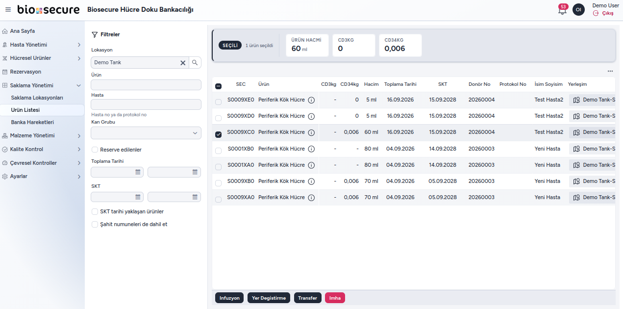623x309 pixels.
Task: Expand the Kalite Kontrol section
Action: 42,149
